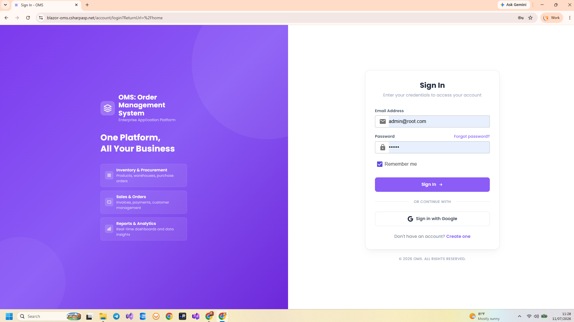Open Telegram from the taskbar
The image size is (574, 322).
tap(116, 316)
